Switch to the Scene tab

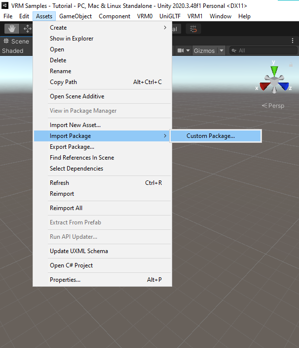point(16,42)
